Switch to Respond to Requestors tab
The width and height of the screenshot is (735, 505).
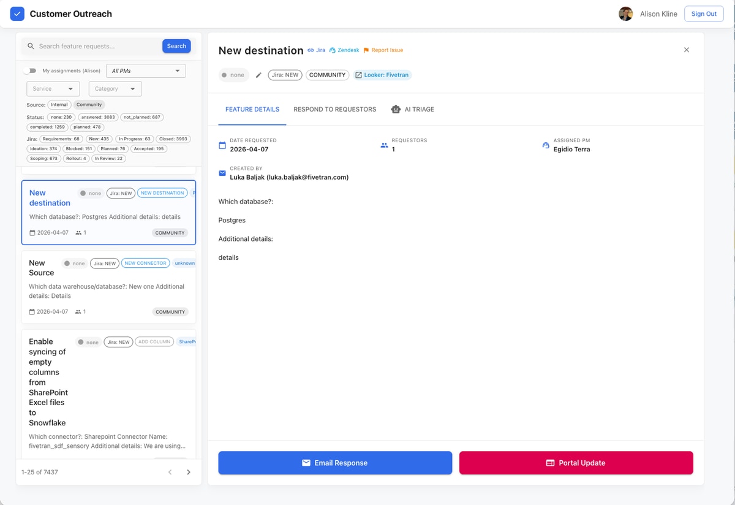tap(335, 109)
